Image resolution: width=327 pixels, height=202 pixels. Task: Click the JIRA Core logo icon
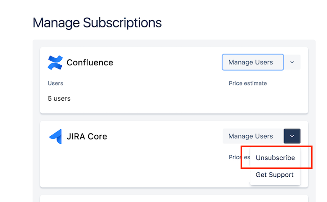(55, 136)
